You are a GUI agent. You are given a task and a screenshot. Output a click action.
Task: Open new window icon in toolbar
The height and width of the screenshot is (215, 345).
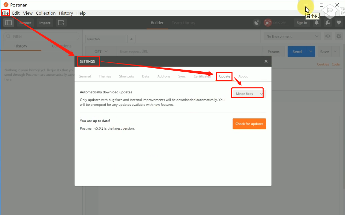click(x=61, y=23)
